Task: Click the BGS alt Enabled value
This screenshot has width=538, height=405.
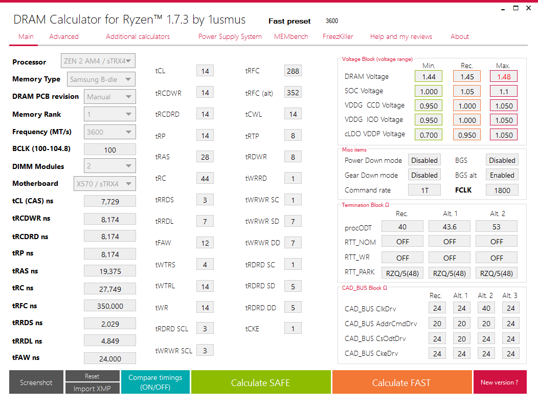Action: pos(502,175)
